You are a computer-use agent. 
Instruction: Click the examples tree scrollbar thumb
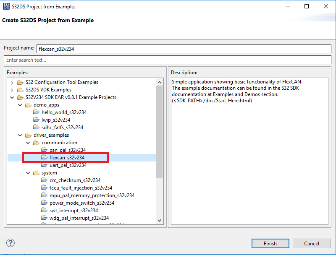(160, 132)
